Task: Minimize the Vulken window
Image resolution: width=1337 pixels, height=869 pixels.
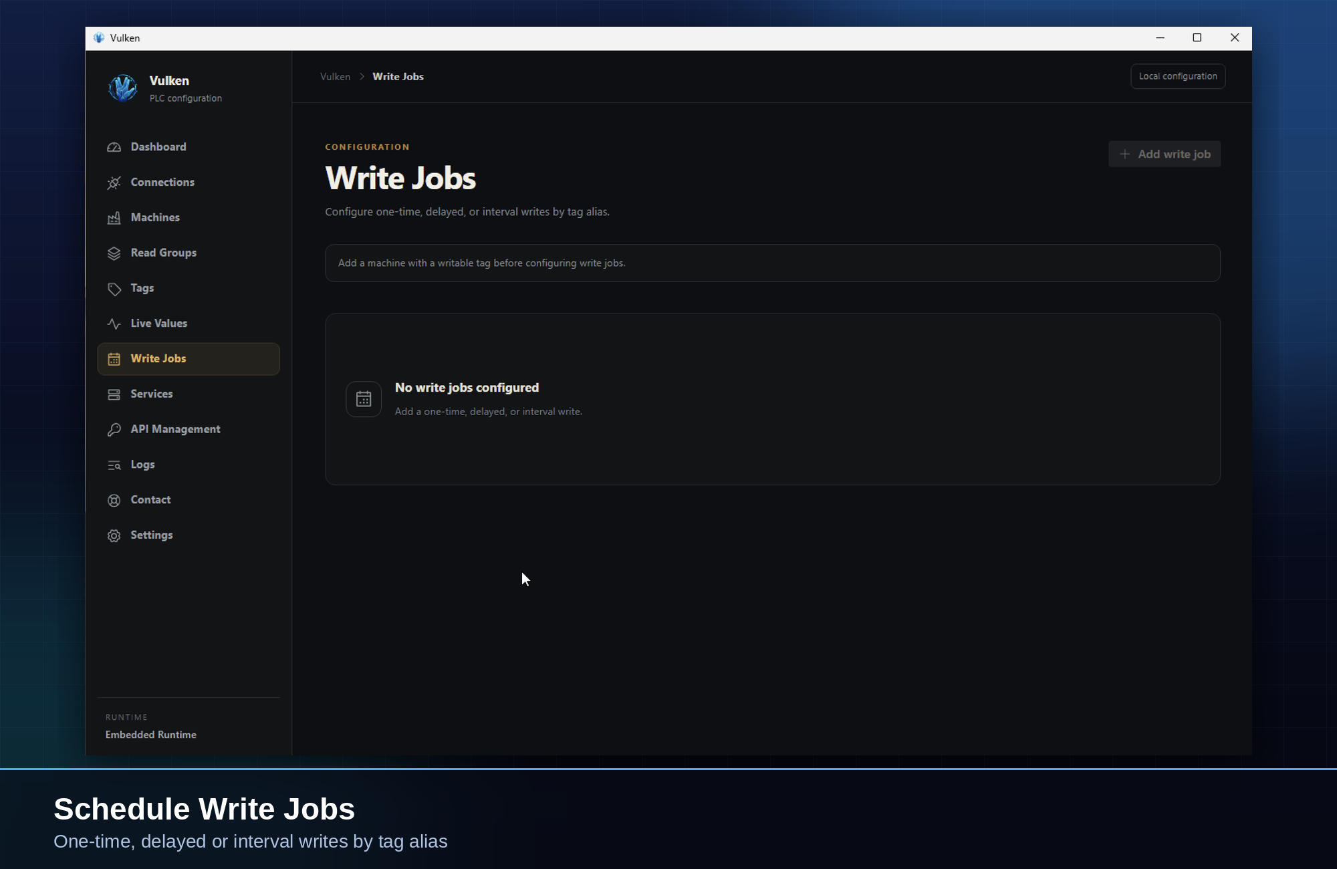Action: pos(1161,38)
